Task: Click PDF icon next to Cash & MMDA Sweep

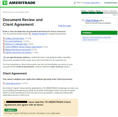Action: (4, 47)
